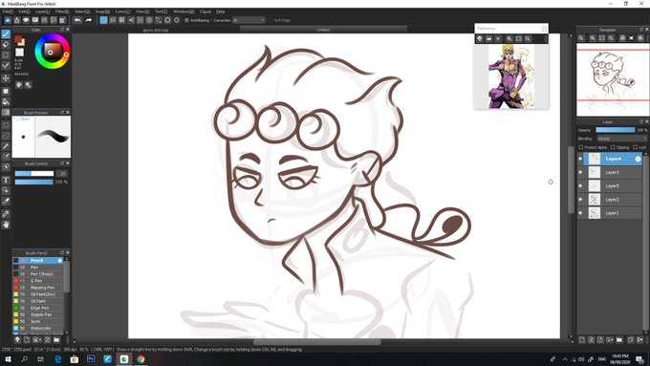Open Layer4 settings gear
Image resolution: width=650 pixels, height=366 pixels.
click(638, 159)
